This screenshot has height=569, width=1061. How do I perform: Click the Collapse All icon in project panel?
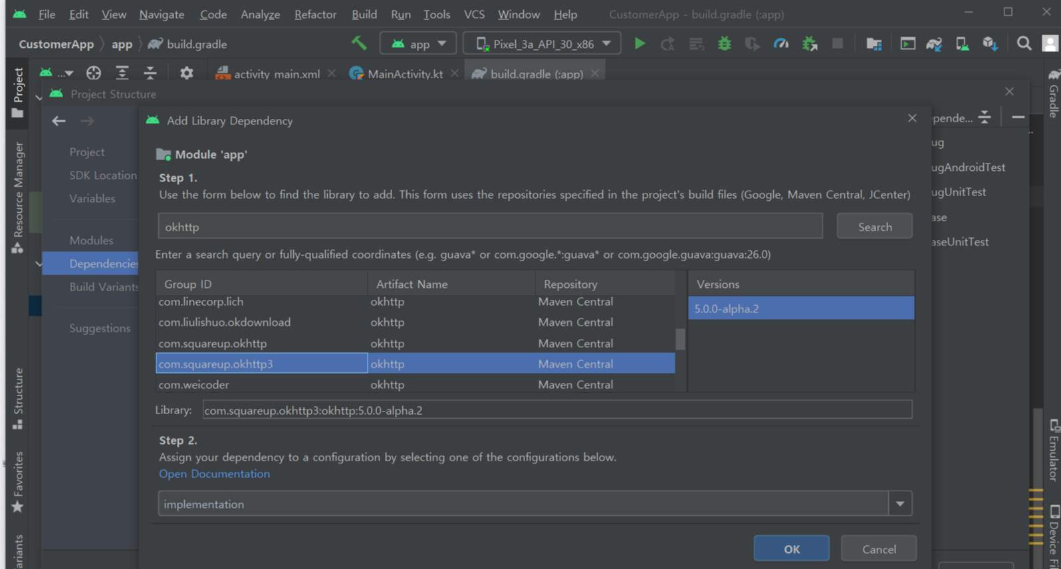pos(150,73)
